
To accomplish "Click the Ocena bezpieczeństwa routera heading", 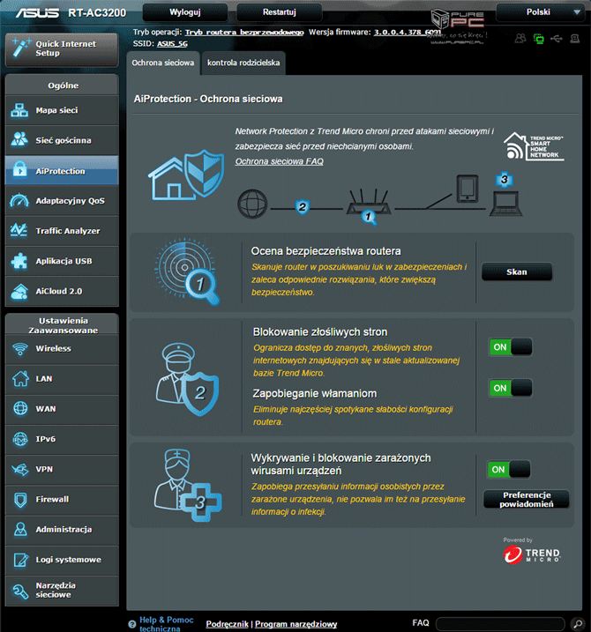I will tap(326, 251).
